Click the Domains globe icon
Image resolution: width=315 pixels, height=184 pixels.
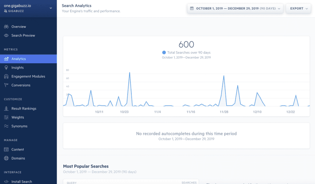point(6,159)
